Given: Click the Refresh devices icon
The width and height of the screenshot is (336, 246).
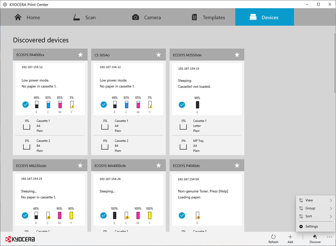Looking at the screenshot, I should coord(273,237).
